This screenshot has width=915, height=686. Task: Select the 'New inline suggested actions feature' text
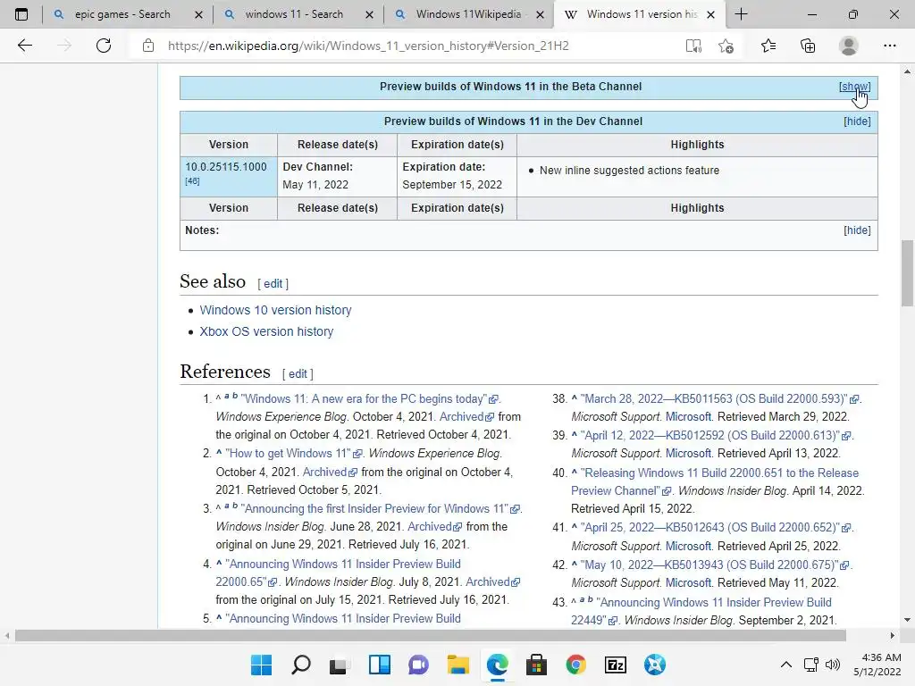(629, 171)
